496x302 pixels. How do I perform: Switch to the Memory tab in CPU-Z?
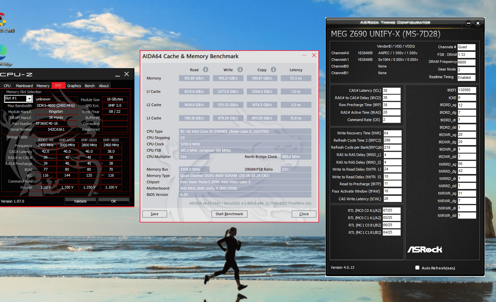[43, 86]
